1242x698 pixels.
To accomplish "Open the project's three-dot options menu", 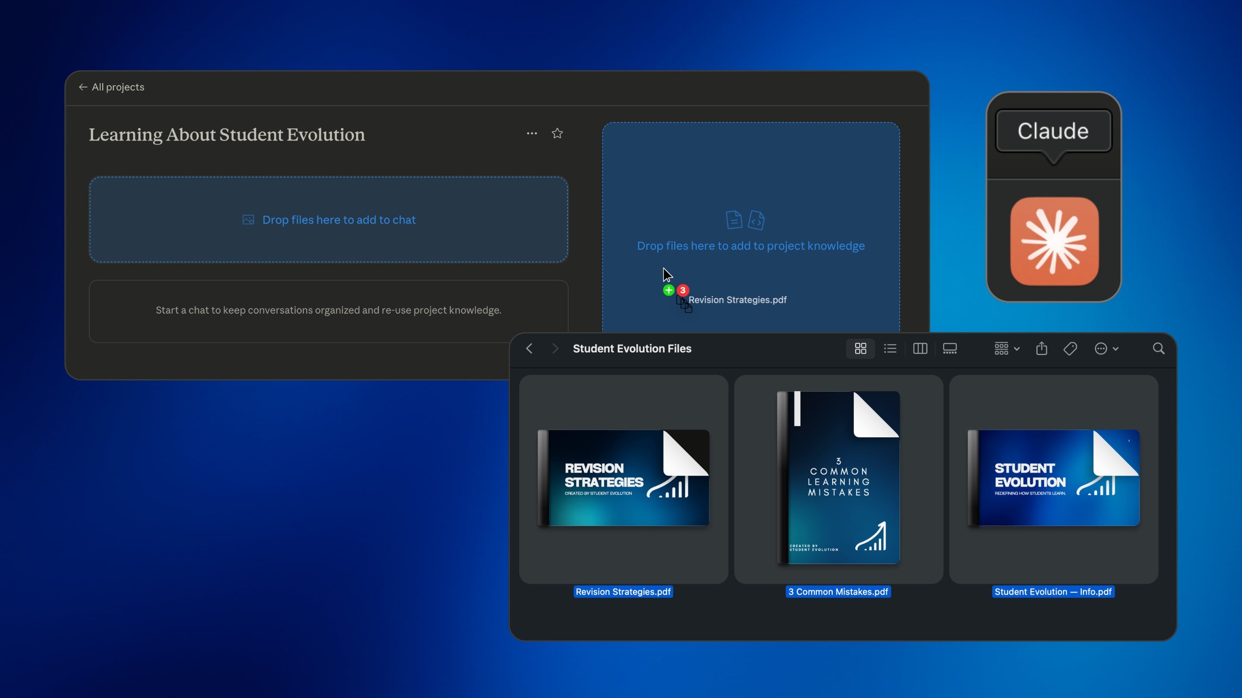I will coord(531,134).
